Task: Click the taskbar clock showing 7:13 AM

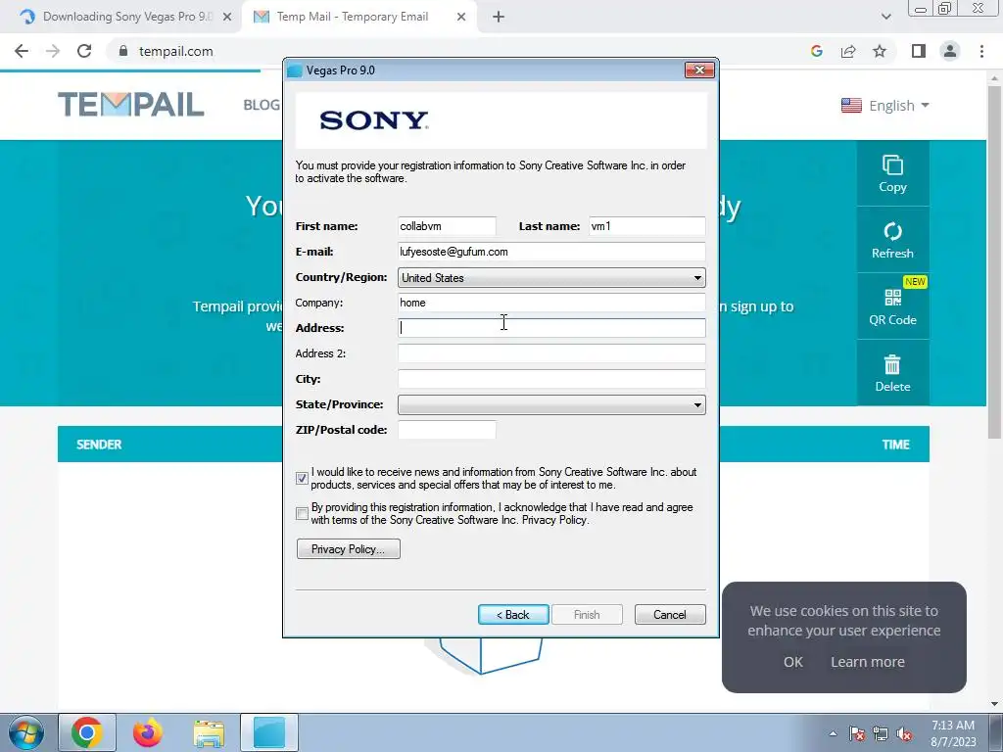Action: 953,733
